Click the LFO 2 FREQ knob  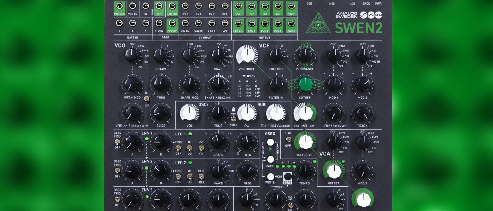pyautogui.click(x=247, y=171)
